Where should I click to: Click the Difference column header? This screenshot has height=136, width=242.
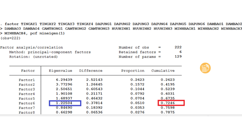tap(91, 71)
